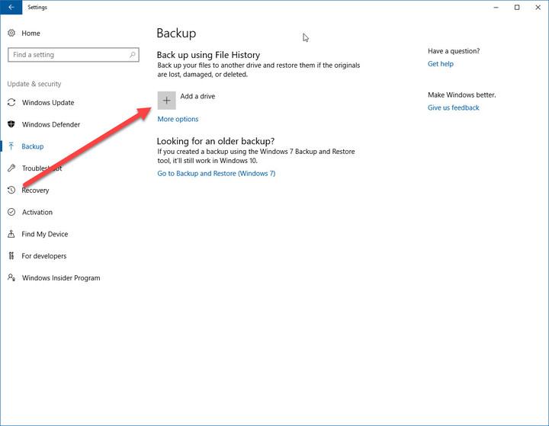Screen dimensions: 549x426
Task: Click the Windows Defender shield icon
Action: click(11, 124)
